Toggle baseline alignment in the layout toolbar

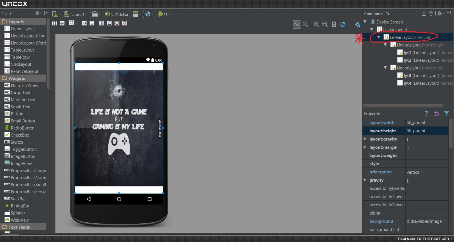click(62, 23)
